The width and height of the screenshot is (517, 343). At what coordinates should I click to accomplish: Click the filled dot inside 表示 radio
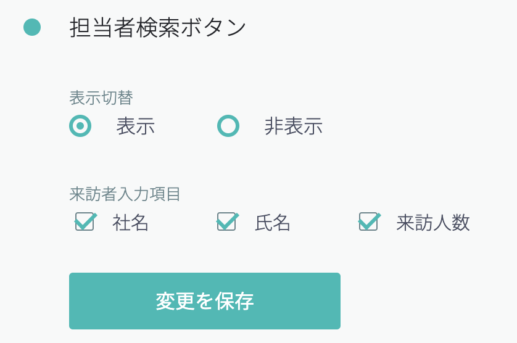tap(80, 126)
